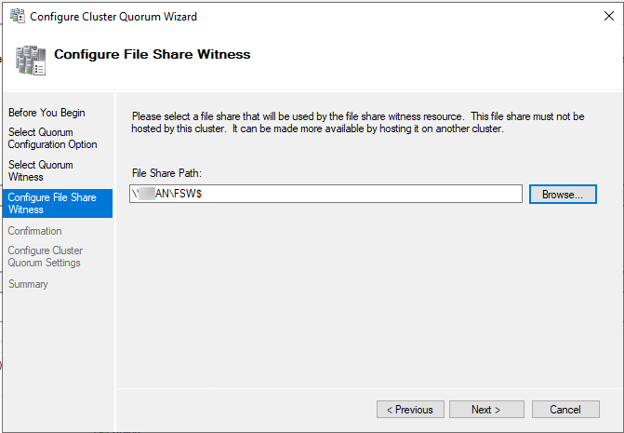Click the File Share Path label
624x433 pixels.
point(166,173)
